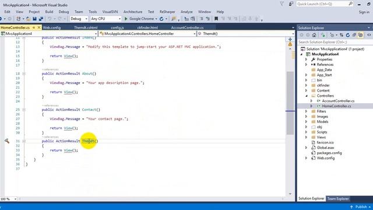This screenshot has height=210, width=373.
Task: Click the Open File folder icon in the toolbar
Action: pos(28,19)
